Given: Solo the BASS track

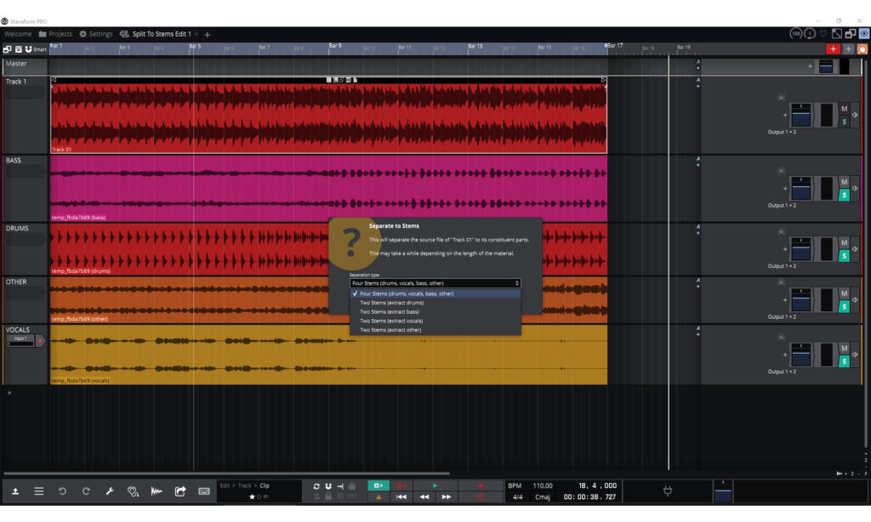Looking at the screenshot, I should click(x=845, y=195).
